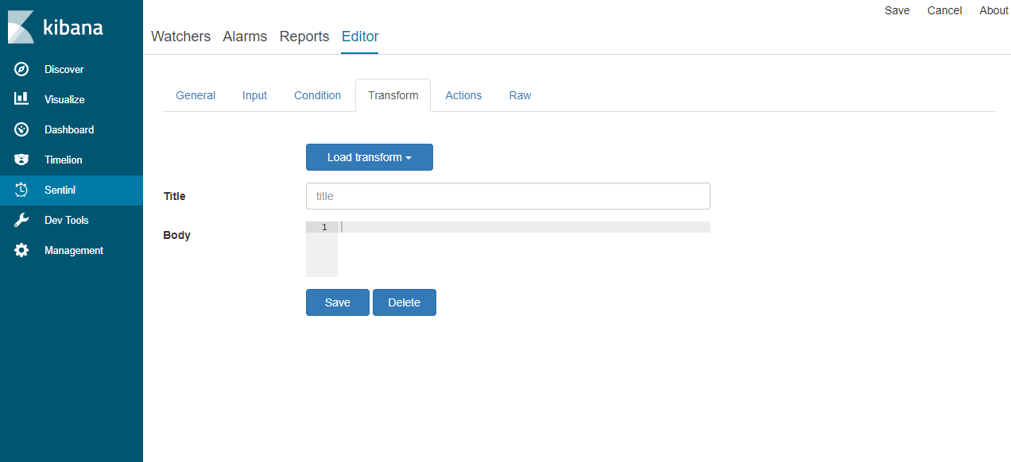Viewport: 1011px width, 462px height.
Task: Click the Management label in sidebar
Action: click(74, 250)
